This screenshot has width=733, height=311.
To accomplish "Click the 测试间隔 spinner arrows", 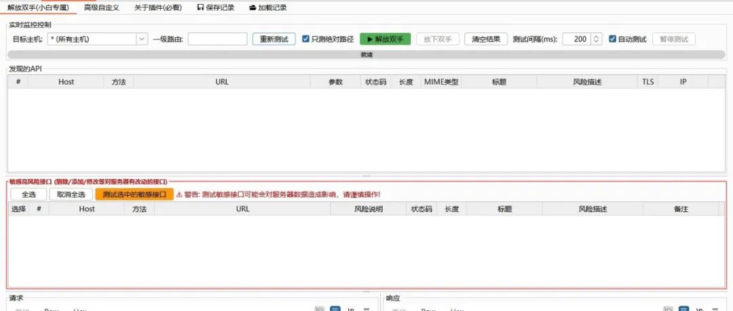I will [596, 39].
